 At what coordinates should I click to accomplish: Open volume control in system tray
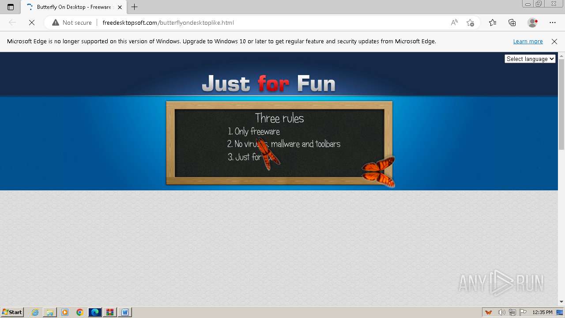pos(502,312)
